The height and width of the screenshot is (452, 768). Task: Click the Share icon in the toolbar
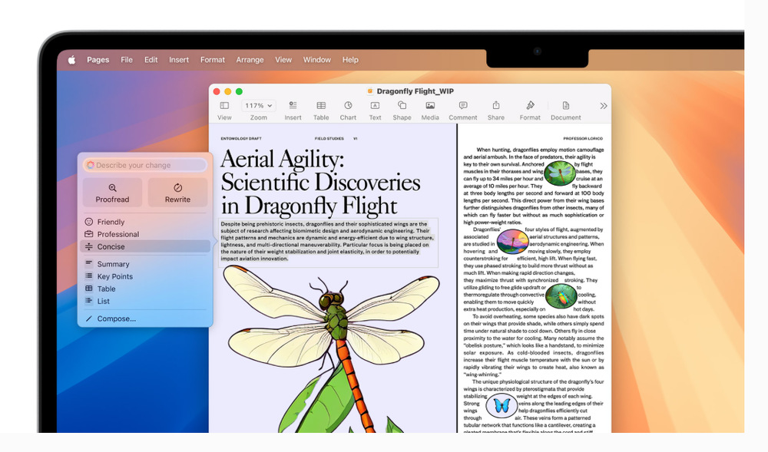point(496,106)
